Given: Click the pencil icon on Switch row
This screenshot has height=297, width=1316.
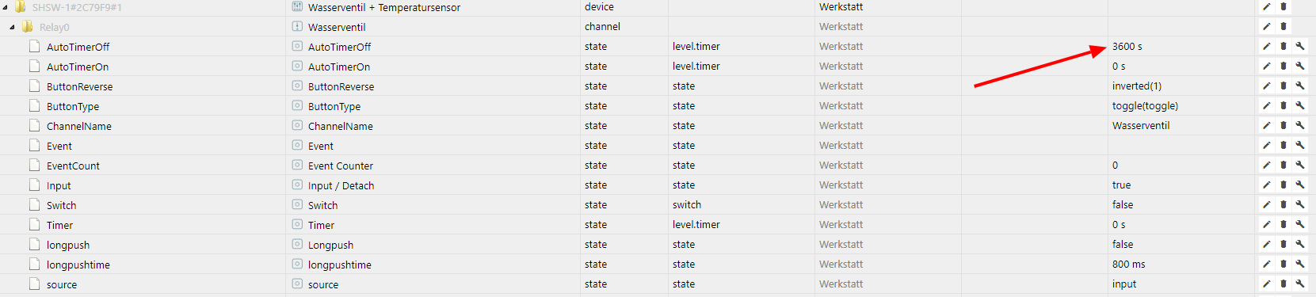Looking at the screenshot, I should coord(1266,205).
